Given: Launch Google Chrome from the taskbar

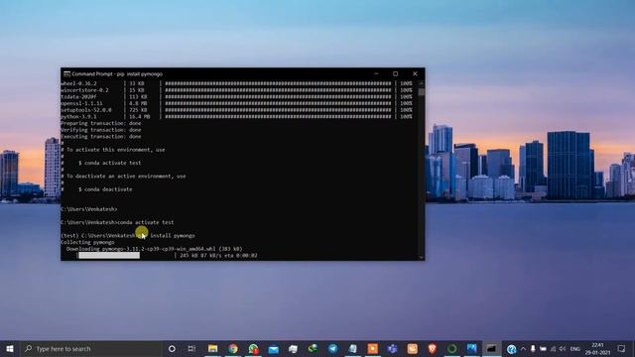Looking at the screenshot, I should [x=233, y=348].
